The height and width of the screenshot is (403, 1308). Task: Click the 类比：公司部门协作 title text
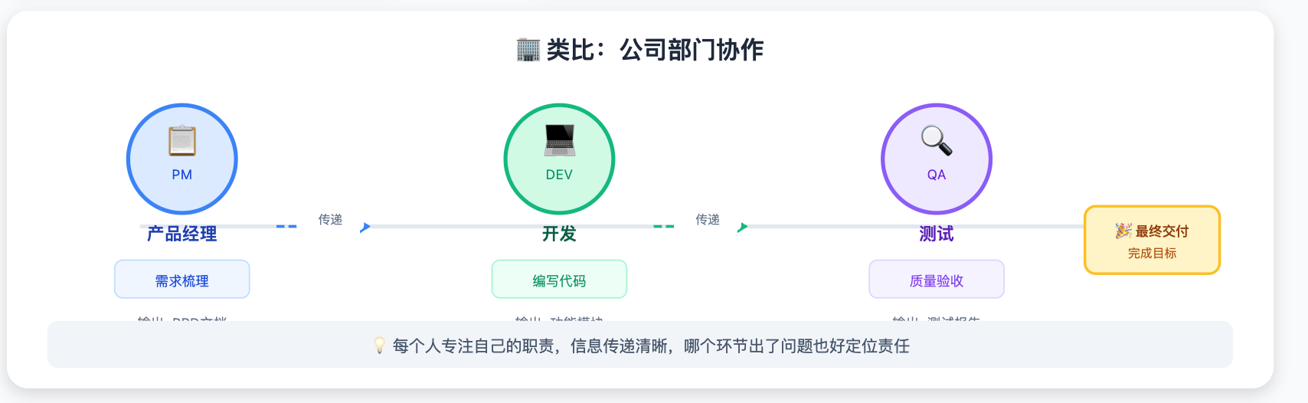(x=655, y=50)
